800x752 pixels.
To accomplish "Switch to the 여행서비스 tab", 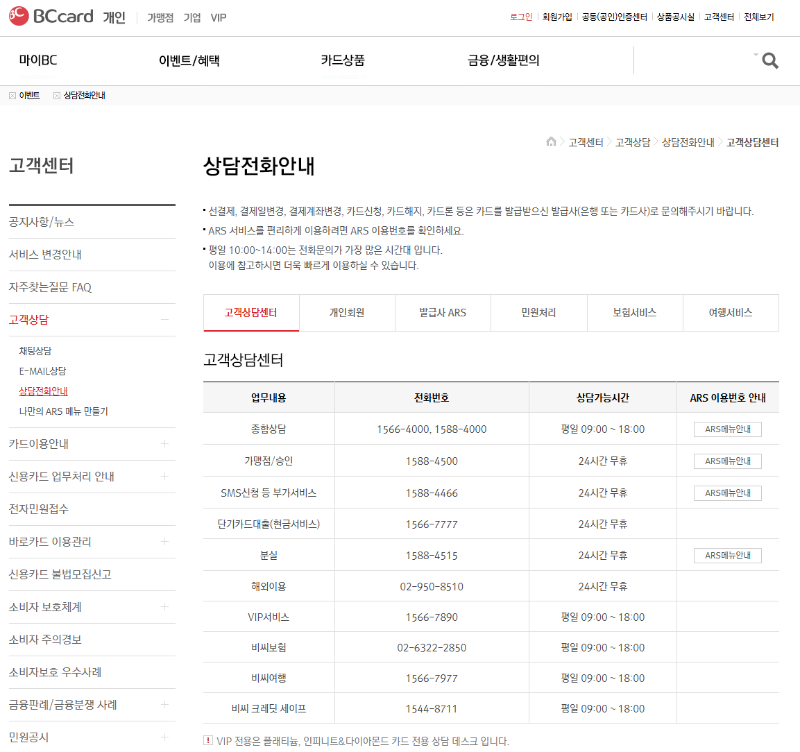I will click(x=731, y=313).
